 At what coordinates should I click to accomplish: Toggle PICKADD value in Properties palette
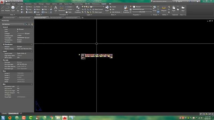coord(26,24)
